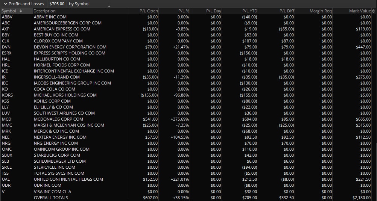Click MCD's +375.69% P/L percent value
Viewport: 377px width, 201px height.
point(180,119)
